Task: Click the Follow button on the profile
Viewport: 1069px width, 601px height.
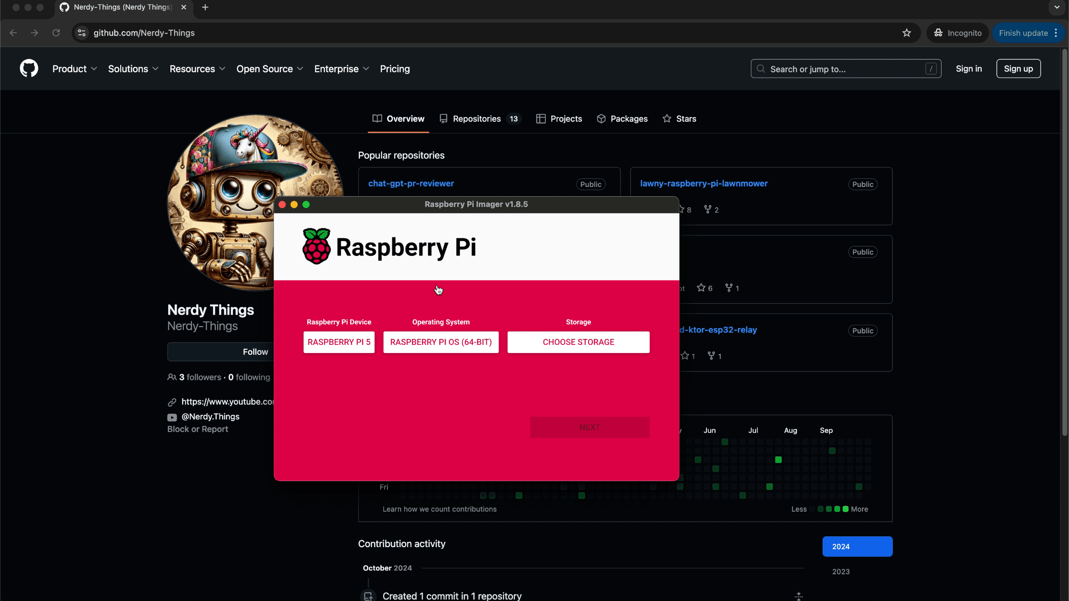Action: tap(255, 351)
